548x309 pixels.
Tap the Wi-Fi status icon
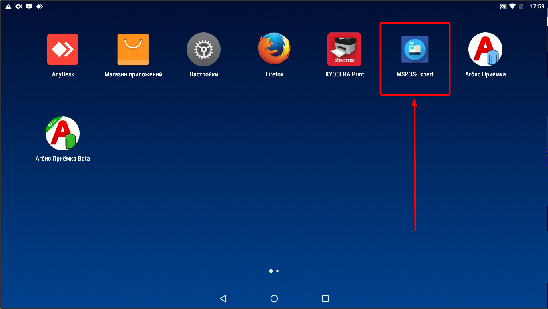pos(512,6)
